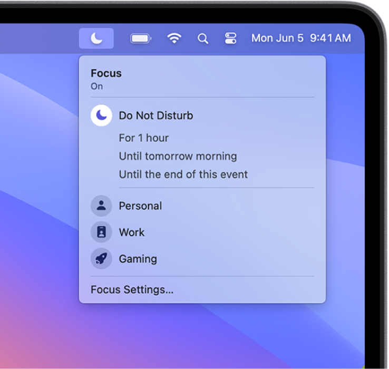Screen dimensions: 389x369
Task: Choose Until tomorrow morning option
Action: (178, 157)
